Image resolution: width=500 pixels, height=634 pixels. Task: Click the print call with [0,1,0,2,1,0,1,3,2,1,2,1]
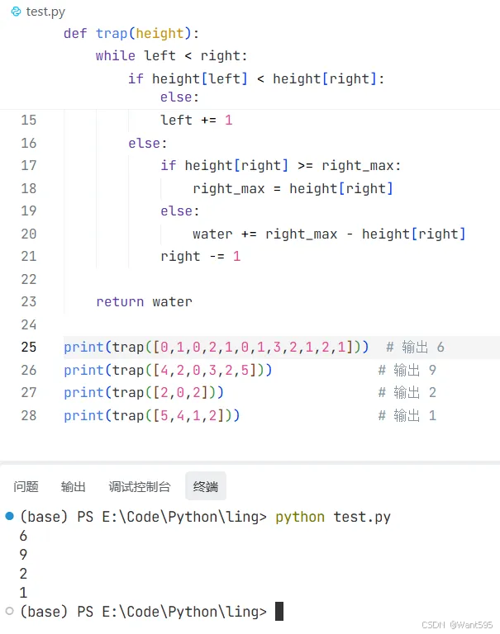click(x=217, y=347)
